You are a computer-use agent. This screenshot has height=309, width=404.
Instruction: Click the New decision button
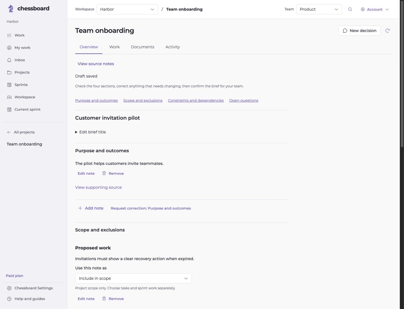pyautogui.click(x=359, y=31)
